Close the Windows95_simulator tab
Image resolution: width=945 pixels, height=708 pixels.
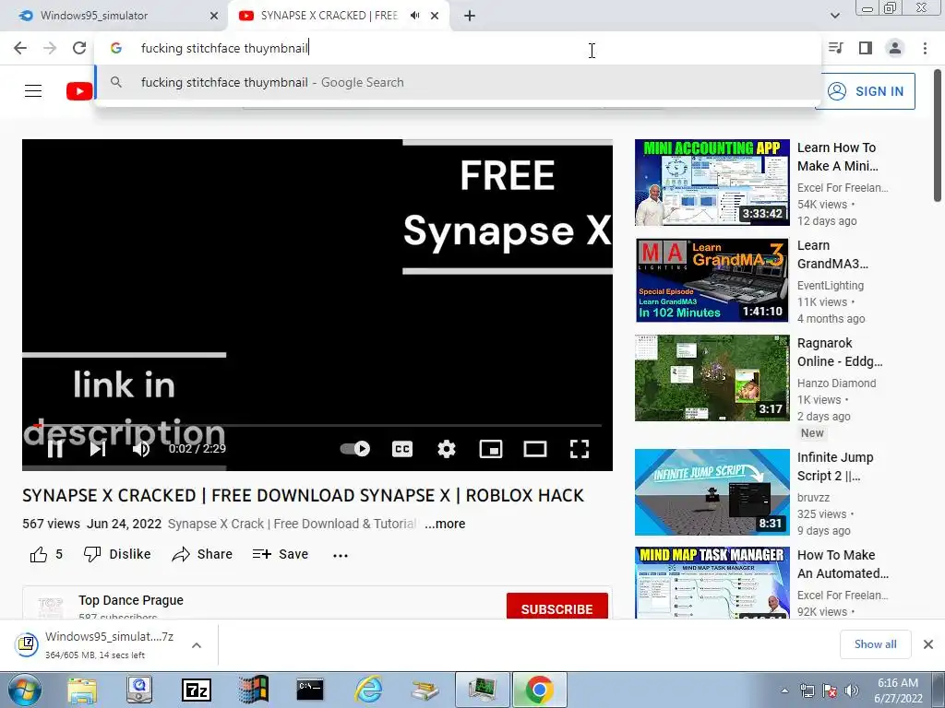click(x=214, y=16)
